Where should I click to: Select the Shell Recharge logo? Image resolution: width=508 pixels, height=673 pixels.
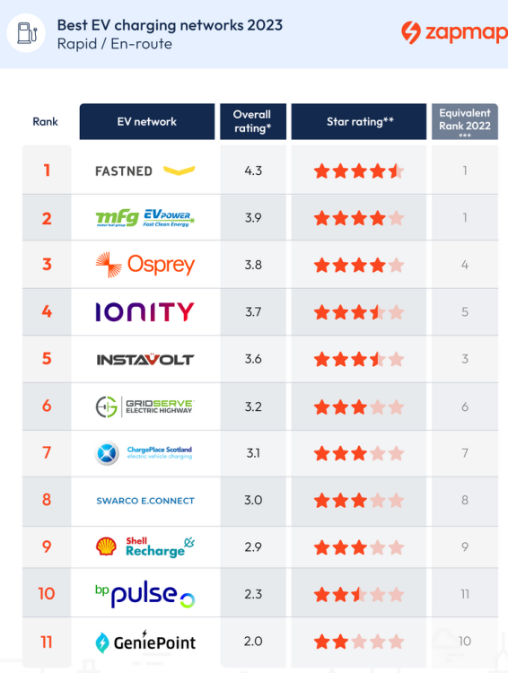pos(145,546)
